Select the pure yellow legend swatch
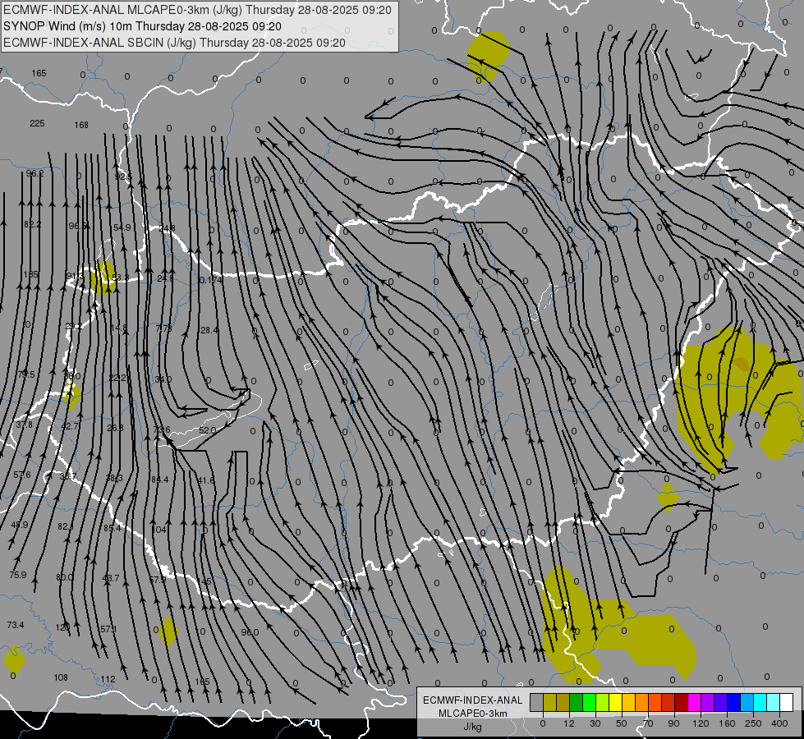This screenshot has height=739, width=804. coord(616,703)
